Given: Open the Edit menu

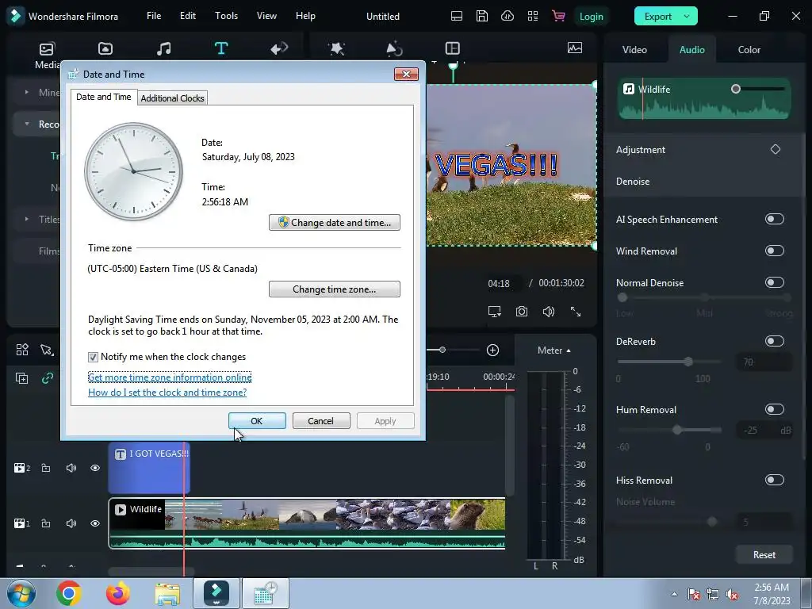Looking at the screenshot, I should coord(187,16).
